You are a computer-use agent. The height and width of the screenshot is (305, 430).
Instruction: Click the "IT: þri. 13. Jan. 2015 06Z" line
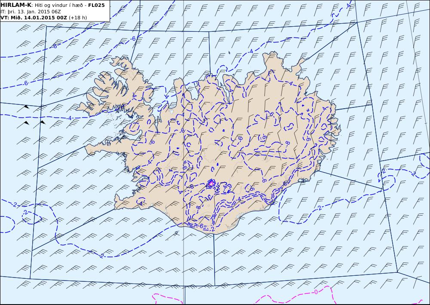[x=31, y=12]
